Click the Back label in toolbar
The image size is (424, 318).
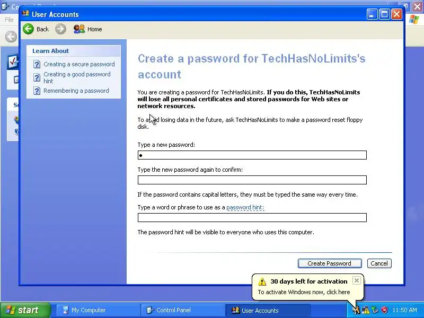(43, 29)
